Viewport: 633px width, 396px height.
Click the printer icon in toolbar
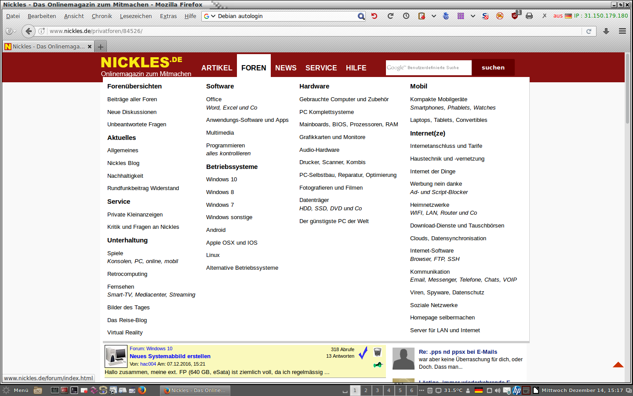(529, 16)
